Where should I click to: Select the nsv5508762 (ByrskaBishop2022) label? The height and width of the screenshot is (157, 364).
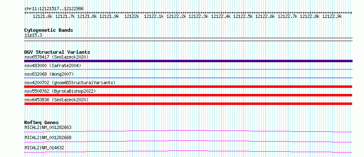pyautogui.click(x=61, y=91)
